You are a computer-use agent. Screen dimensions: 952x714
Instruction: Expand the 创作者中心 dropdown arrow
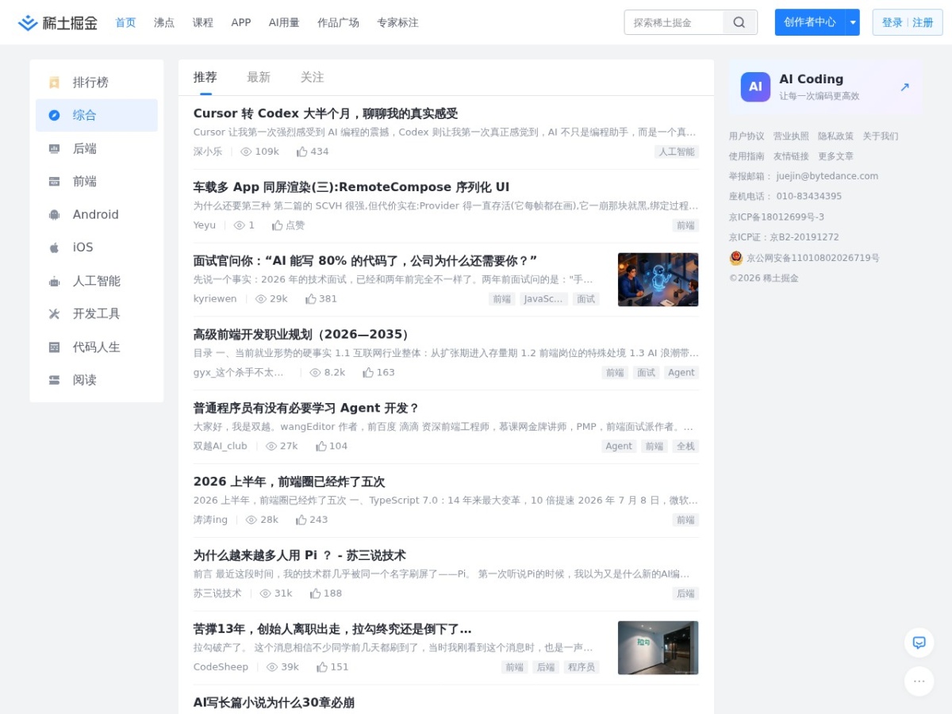coord(853,22)
